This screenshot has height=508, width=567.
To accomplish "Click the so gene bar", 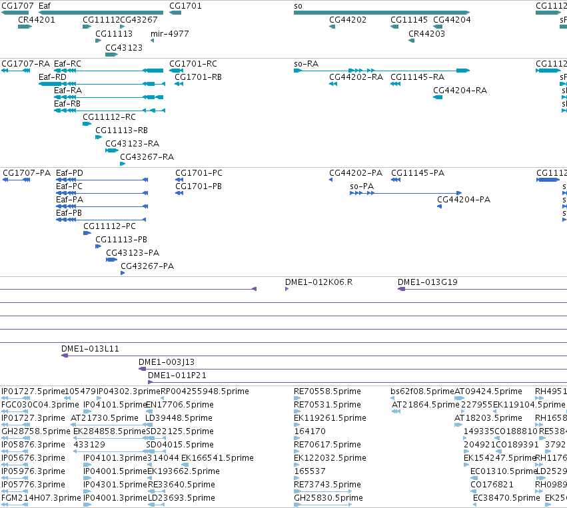I will click(x=382, y=13).
